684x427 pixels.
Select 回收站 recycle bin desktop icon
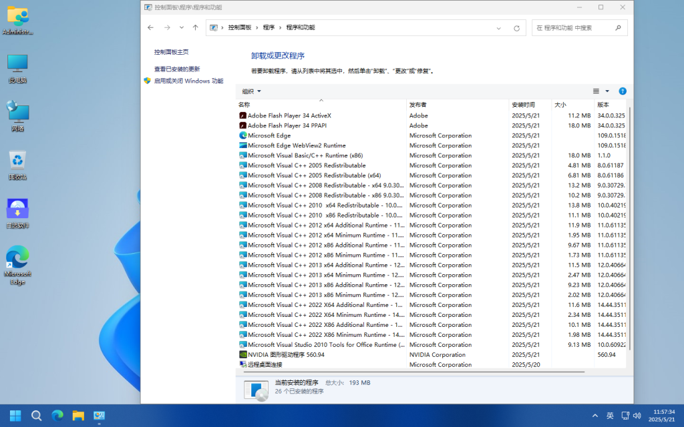[x=17, y=165]
